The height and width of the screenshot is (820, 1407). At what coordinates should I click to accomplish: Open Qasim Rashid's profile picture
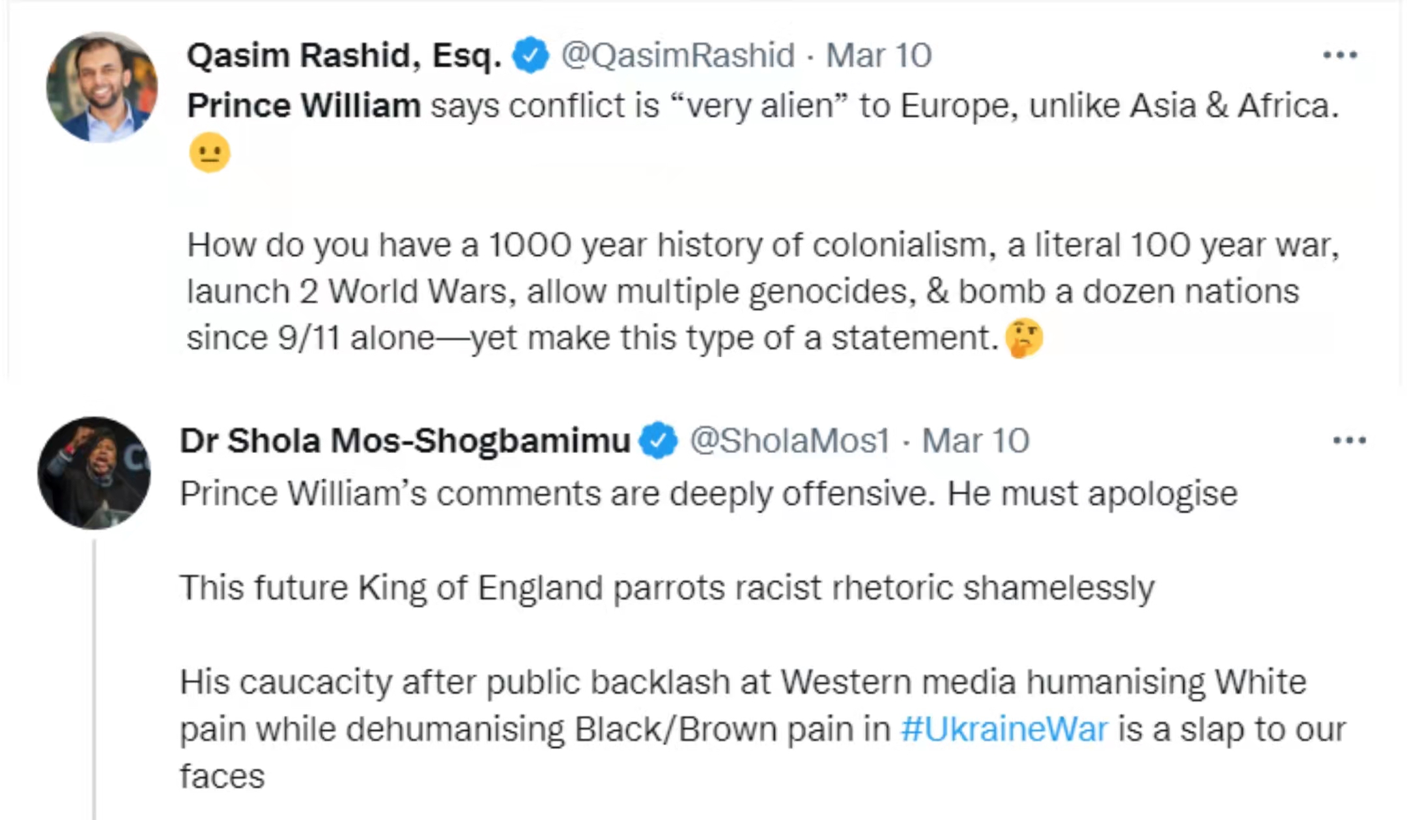click(102, 87)
